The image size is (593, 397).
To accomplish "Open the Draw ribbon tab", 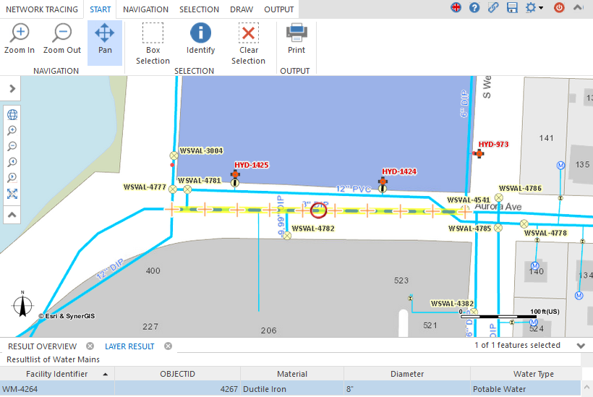I will tap(242, 9).
